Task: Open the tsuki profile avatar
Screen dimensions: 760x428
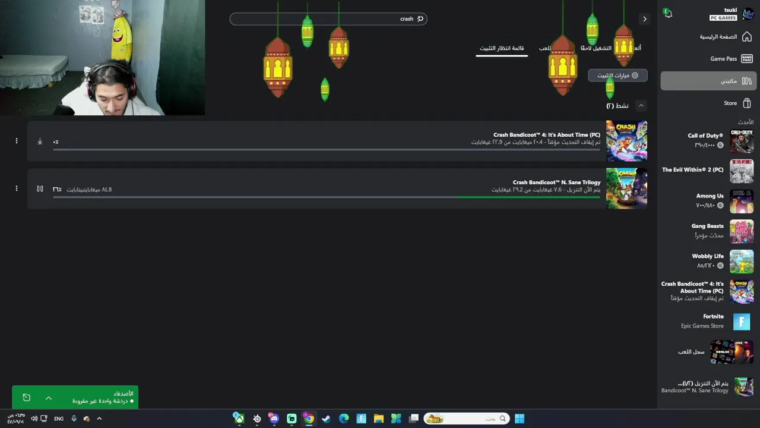Action: click(x=748, y=14)
